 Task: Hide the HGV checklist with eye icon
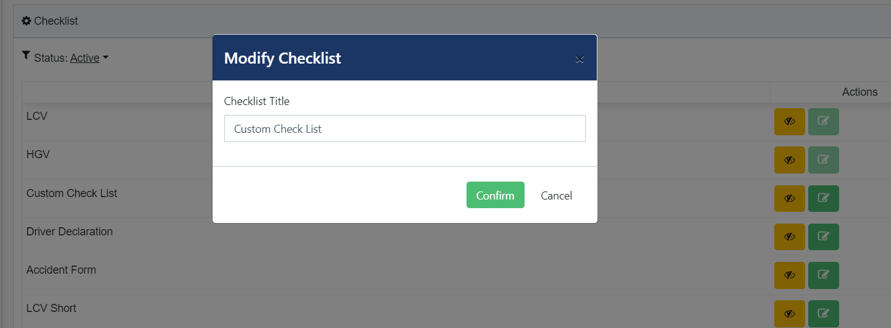pyautogui.click(x=789, y=160)
